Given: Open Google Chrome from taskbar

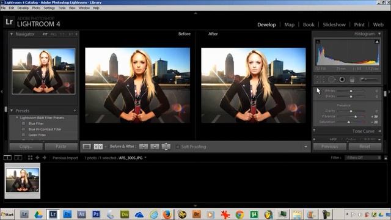Looking at the screenshot, I should (239, 215).
